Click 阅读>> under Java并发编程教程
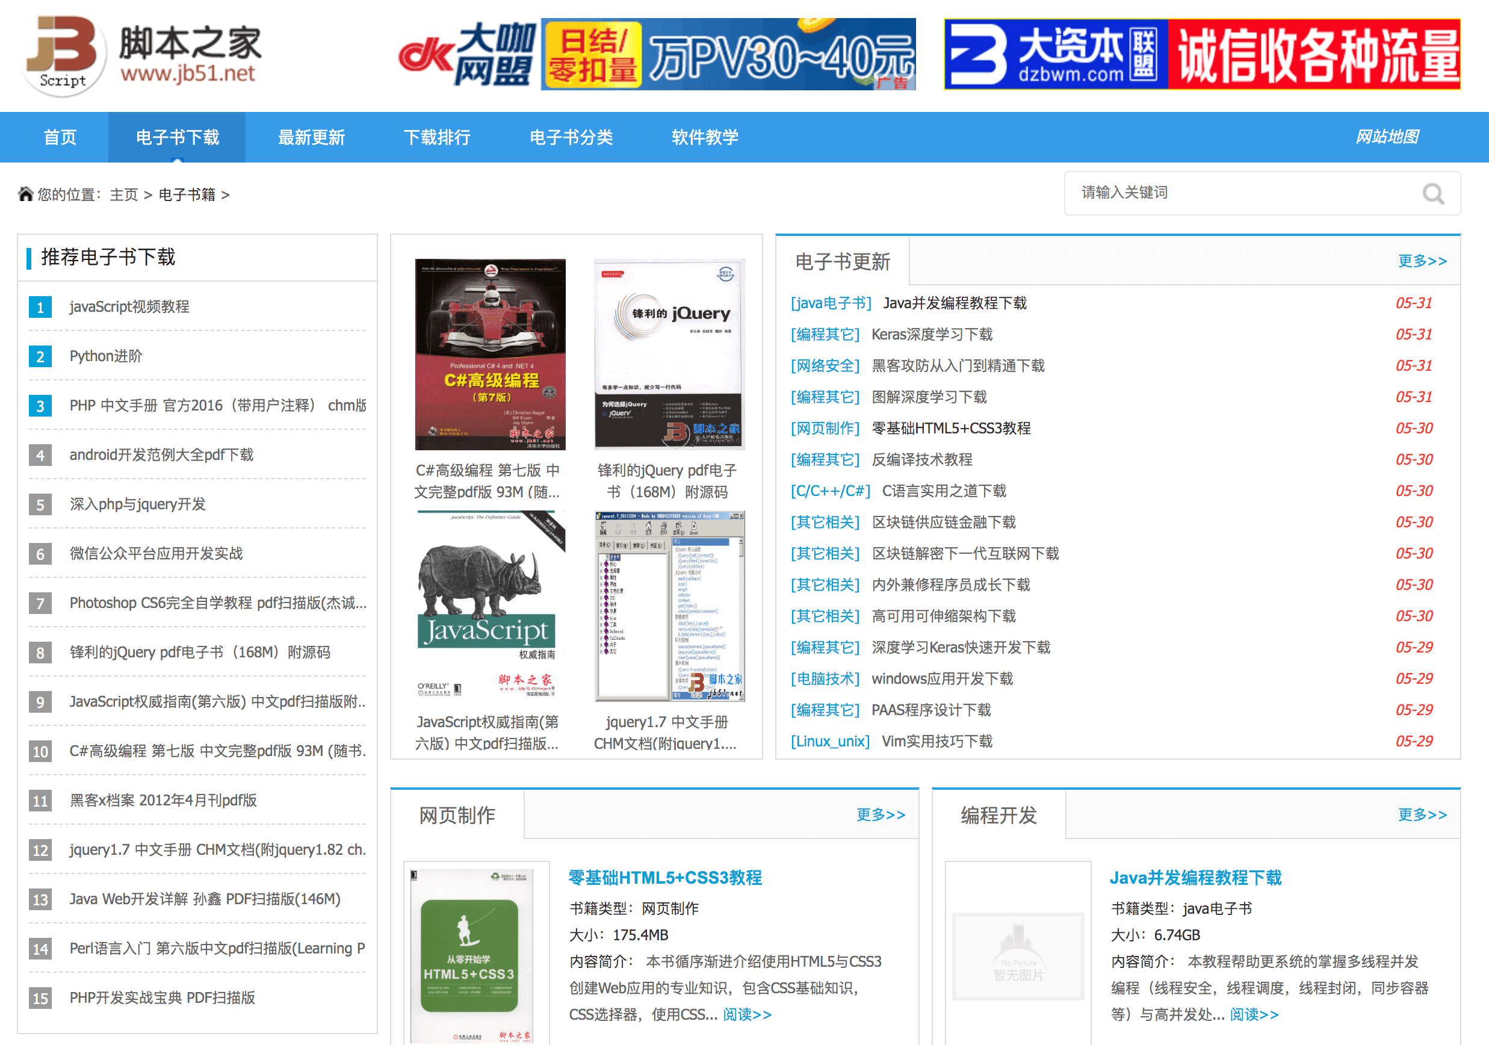 pyautogui.click(x=1254, y=1014)
